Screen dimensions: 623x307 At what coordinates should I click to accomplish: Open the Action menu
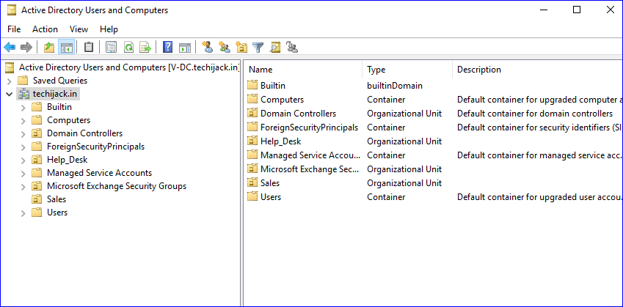point(45,29)
